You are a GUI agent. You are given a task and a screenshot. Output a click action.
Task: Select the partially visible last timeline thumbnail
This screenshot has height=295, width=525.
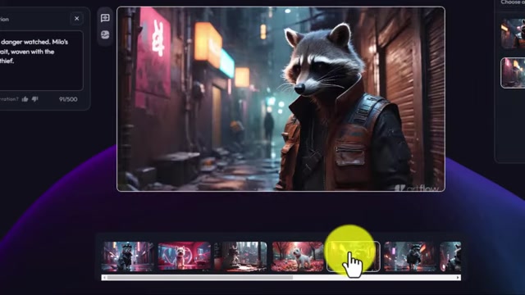(x=450, y=256)
